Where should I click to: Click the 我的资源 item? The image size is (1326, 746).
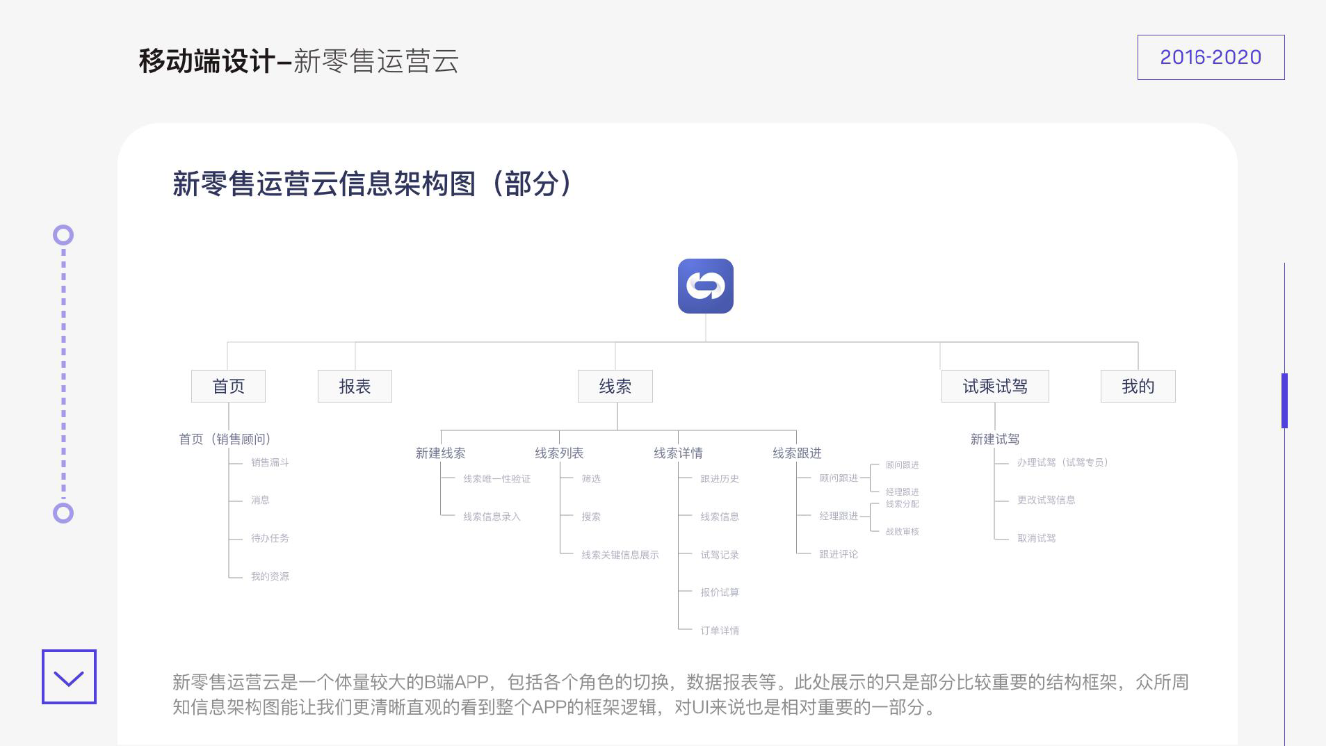click(x=270, y=576)
